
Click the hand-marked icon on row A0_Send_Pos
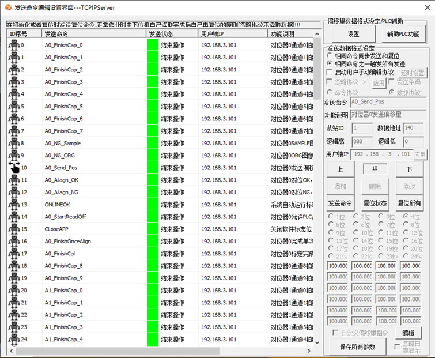tap(14, 168)
